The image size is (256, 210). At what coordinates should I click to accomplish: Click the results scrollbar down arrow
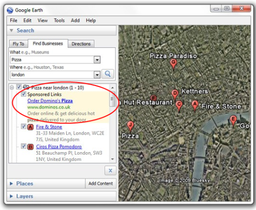(113, 159)
